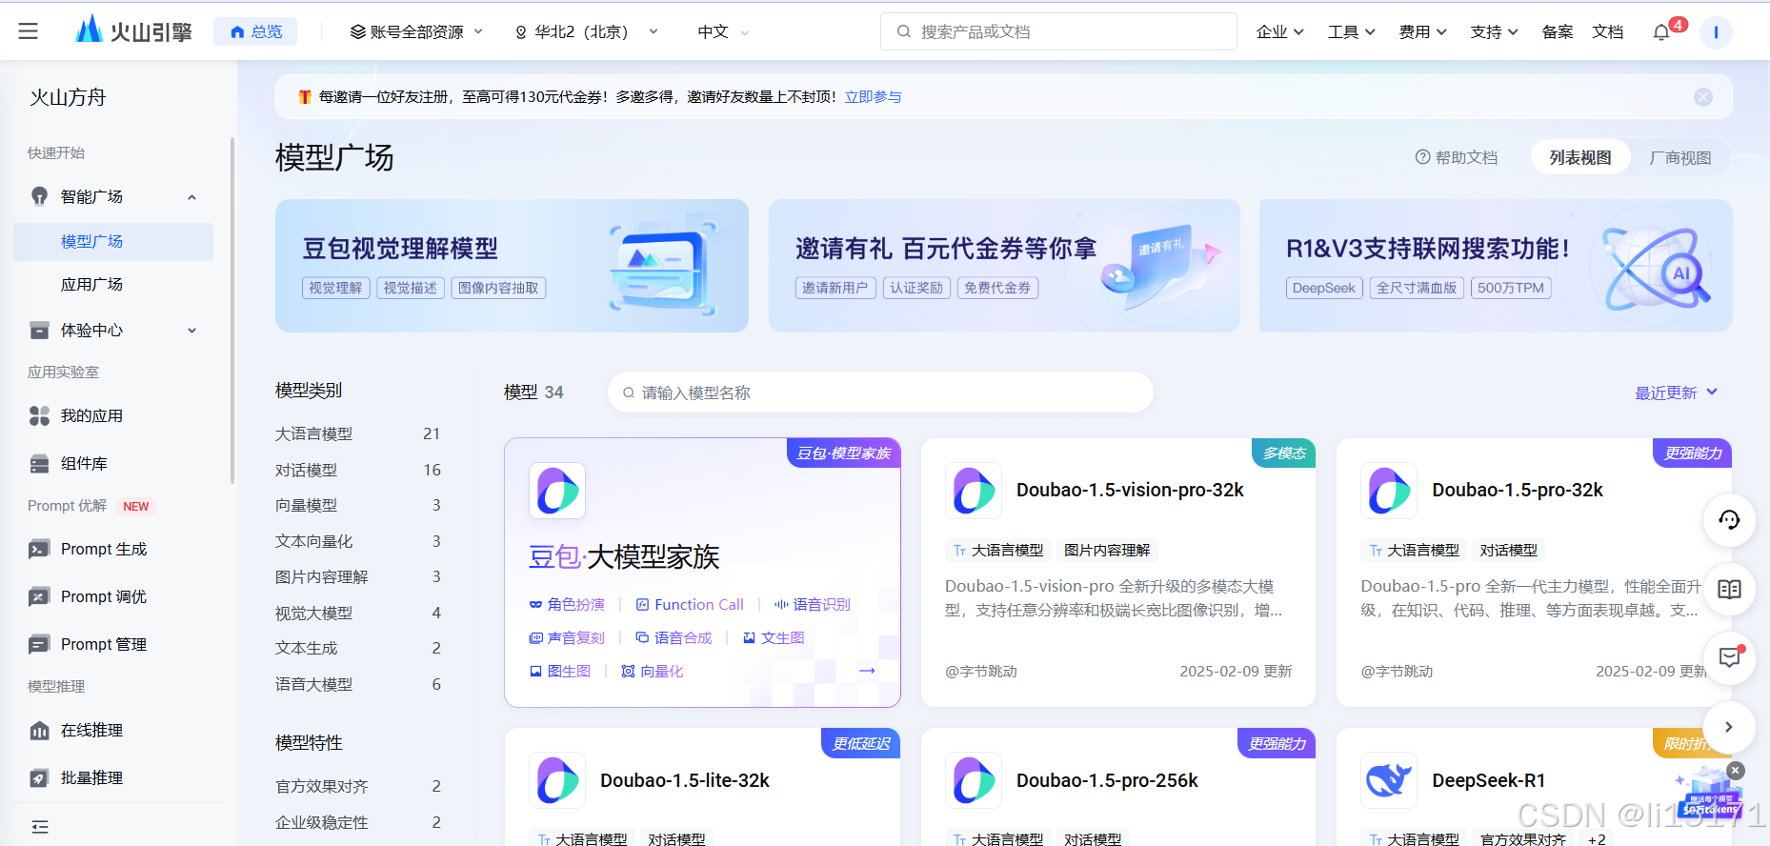
Task: Open the 豆包视觉理解模型 banner
Action: pos(512,266)
